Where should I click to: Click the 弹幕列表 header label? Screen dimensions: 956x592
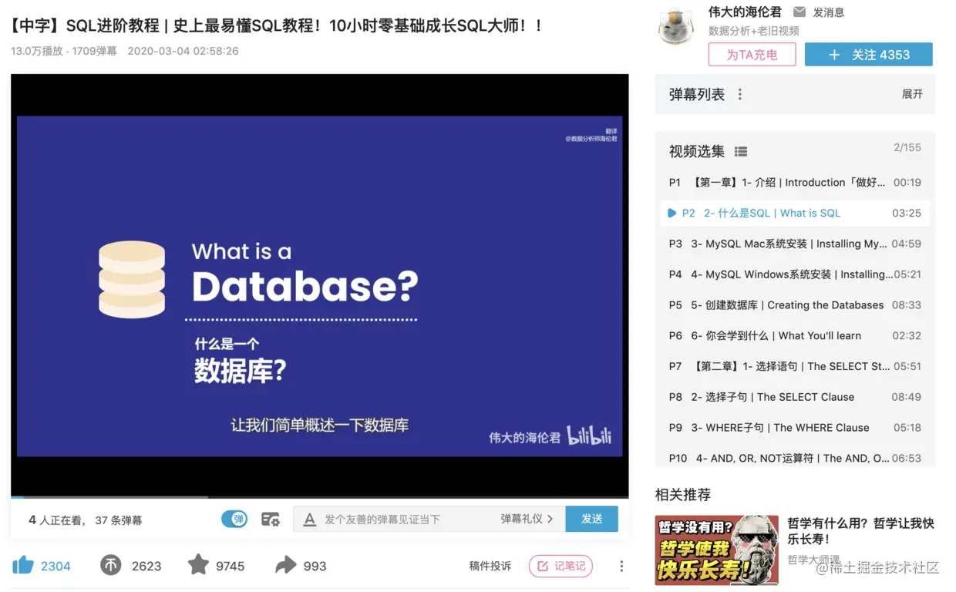[697, 94]
